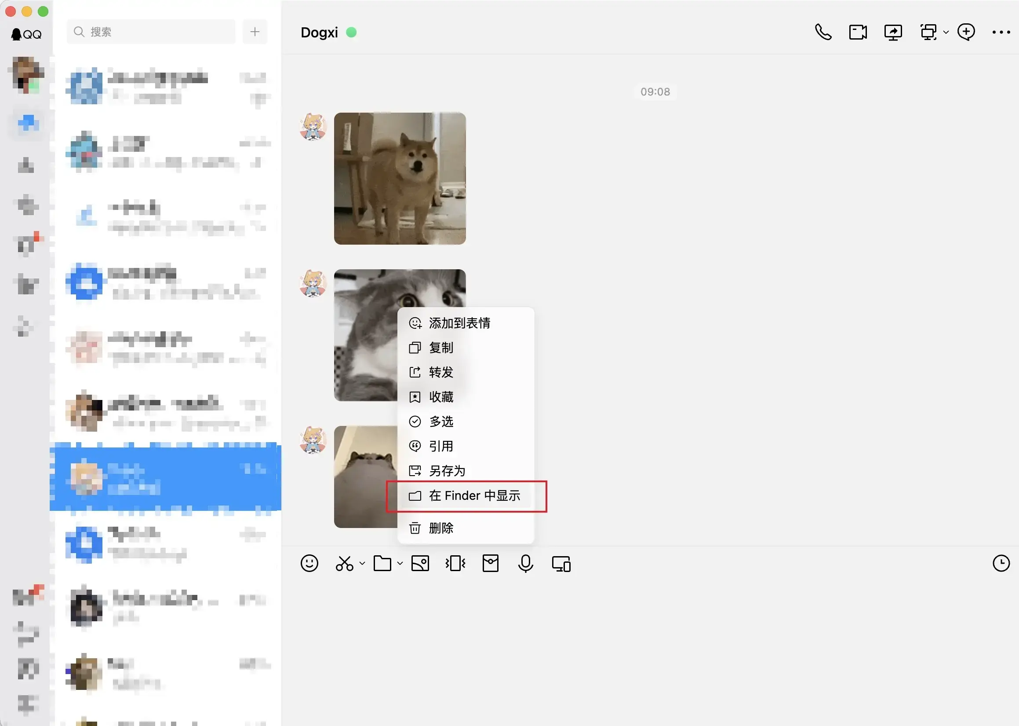This screenshot has width=1019, height=726.
Task: Select the highlighted blue conversation row
Action: (x=166, y=478)
